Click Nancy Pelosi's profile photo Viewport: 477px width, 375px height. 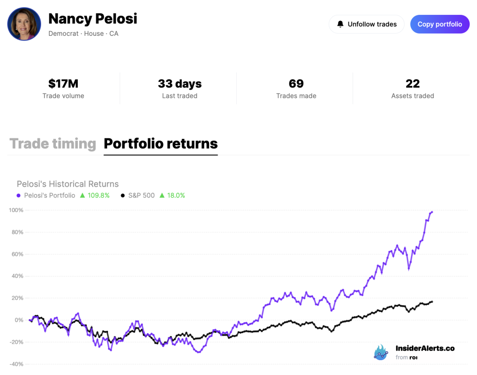[x=24, y=24]
